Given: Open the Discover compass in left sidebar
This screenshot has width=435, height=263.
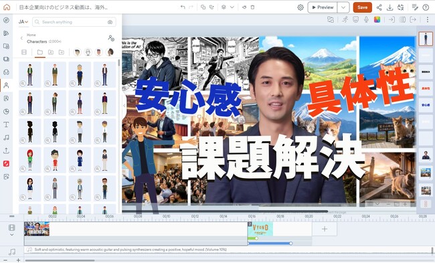Looking at the screenshot, I should 6,20.
